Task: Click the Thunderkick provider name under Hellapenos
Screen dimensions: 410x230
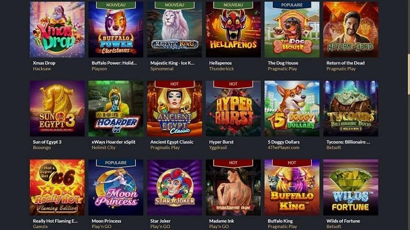Action: [x=221, y=69]
